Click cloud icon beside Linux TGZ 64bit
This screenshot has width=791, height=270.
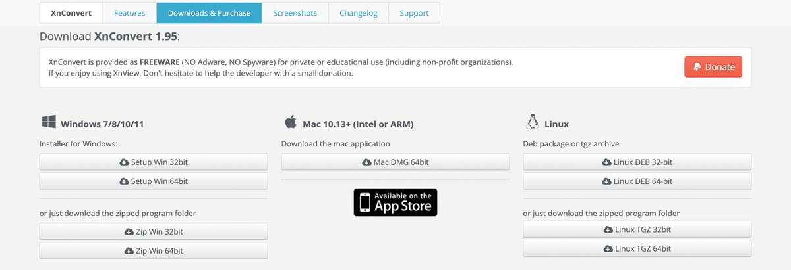pos(608,249)
